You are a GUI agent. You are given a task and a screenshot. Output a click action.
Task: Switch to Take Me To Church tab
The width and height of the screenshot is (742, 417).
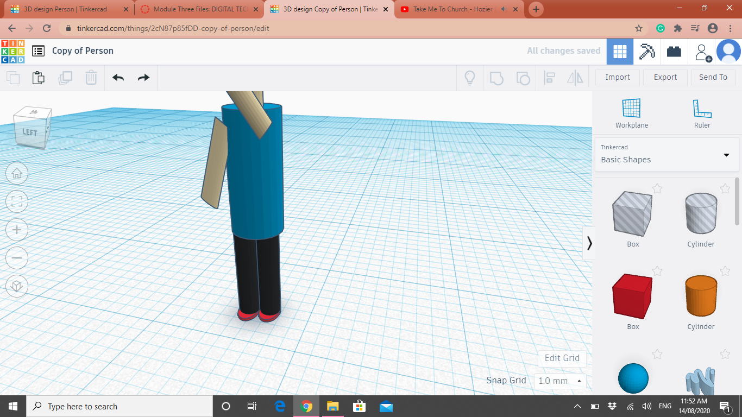point(458,9)
